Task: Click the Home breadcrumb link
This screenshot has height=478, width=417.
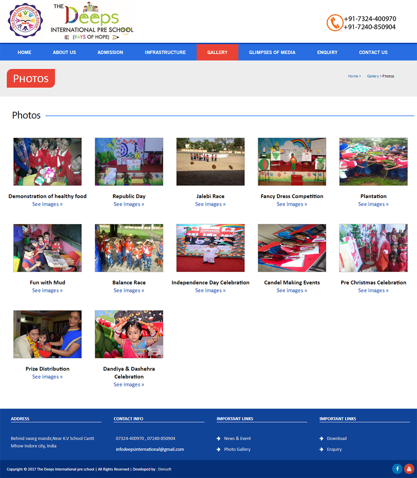Action: click(353, 76)
